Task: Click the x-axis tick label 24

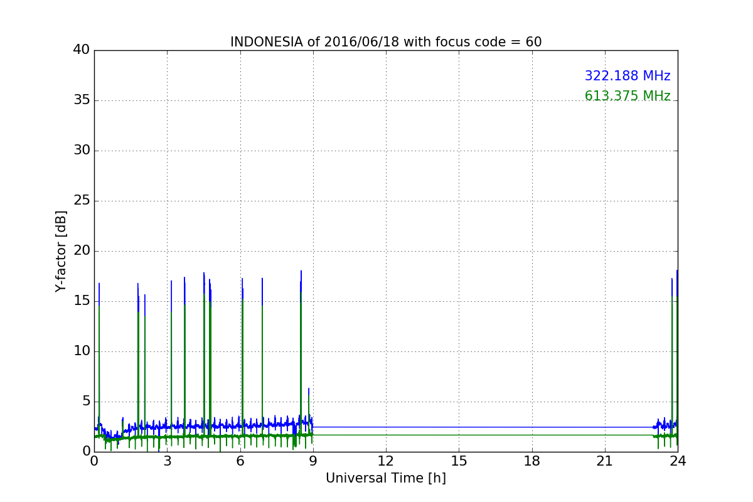Action: (x=678, y=461)
